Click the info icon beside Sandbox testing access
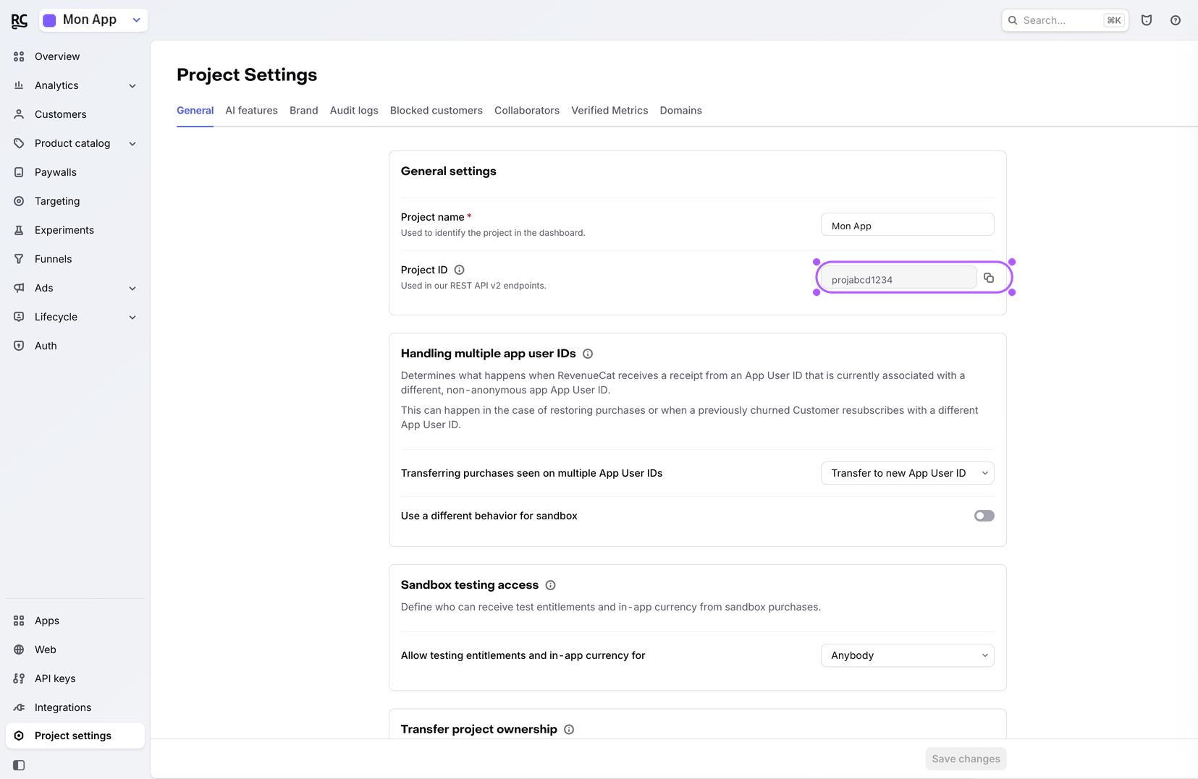 click(x=550, y=585)
